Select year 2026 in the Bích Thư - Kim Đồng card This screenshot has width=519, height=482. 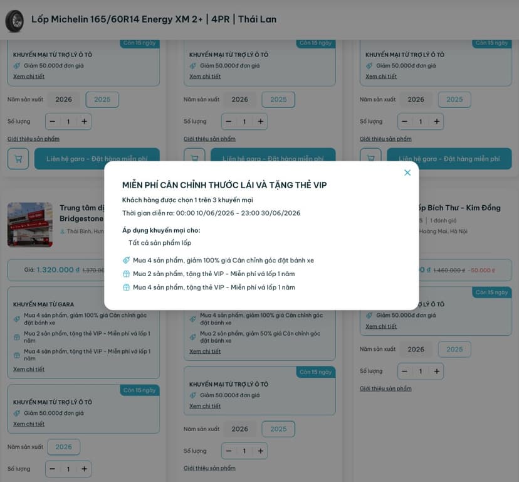416,349
